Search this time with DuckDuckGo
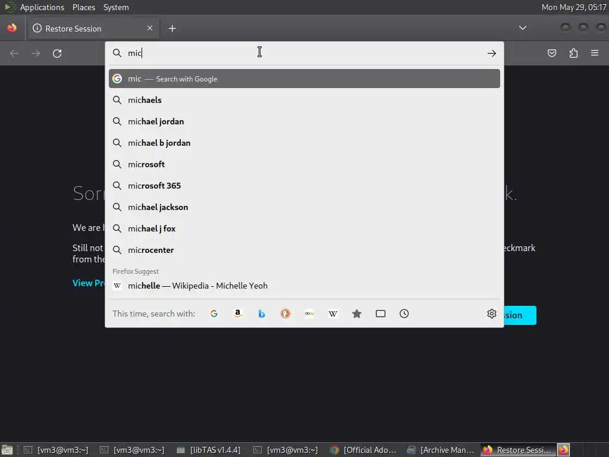 point(285,314)
